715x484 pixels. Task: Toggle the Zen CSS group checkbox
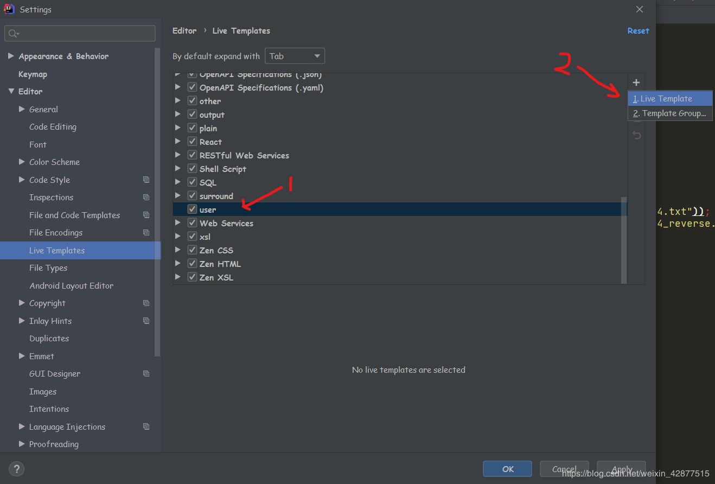[192, 250]
